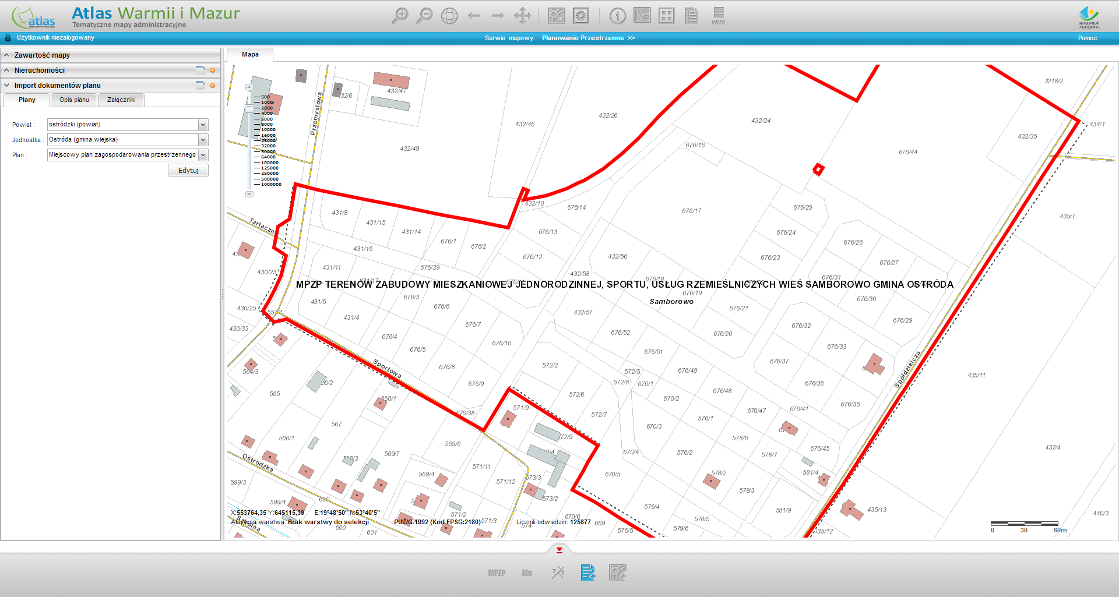The image size is (1119, 597).
Task: Go to previous map view arrow
Action: (x=474, y=16)
